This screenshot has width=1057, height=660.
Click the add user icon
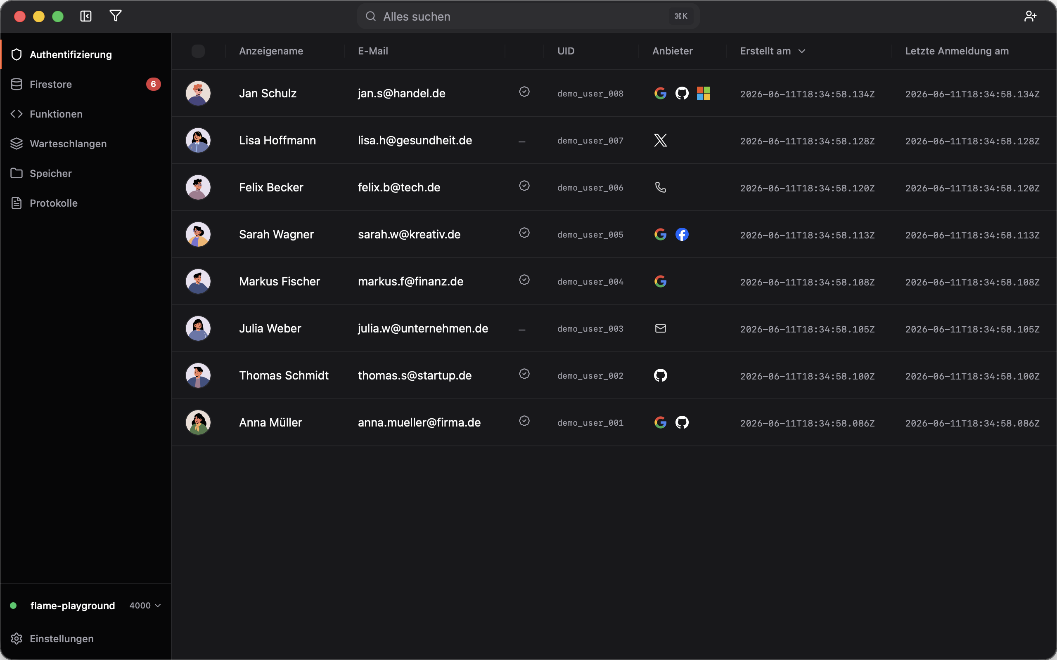1030,16
